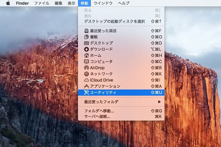Click the 書類 documents icon
This screenshot has height=147, width=221.
[86, 37]
